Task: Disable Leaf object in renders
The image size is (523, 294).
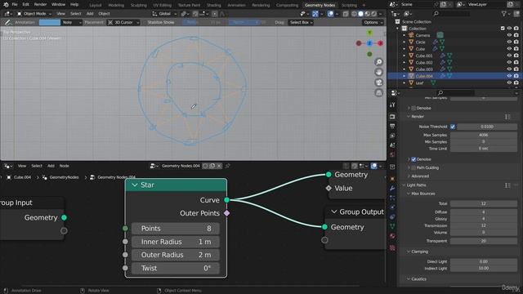Action: pos(516,82)
